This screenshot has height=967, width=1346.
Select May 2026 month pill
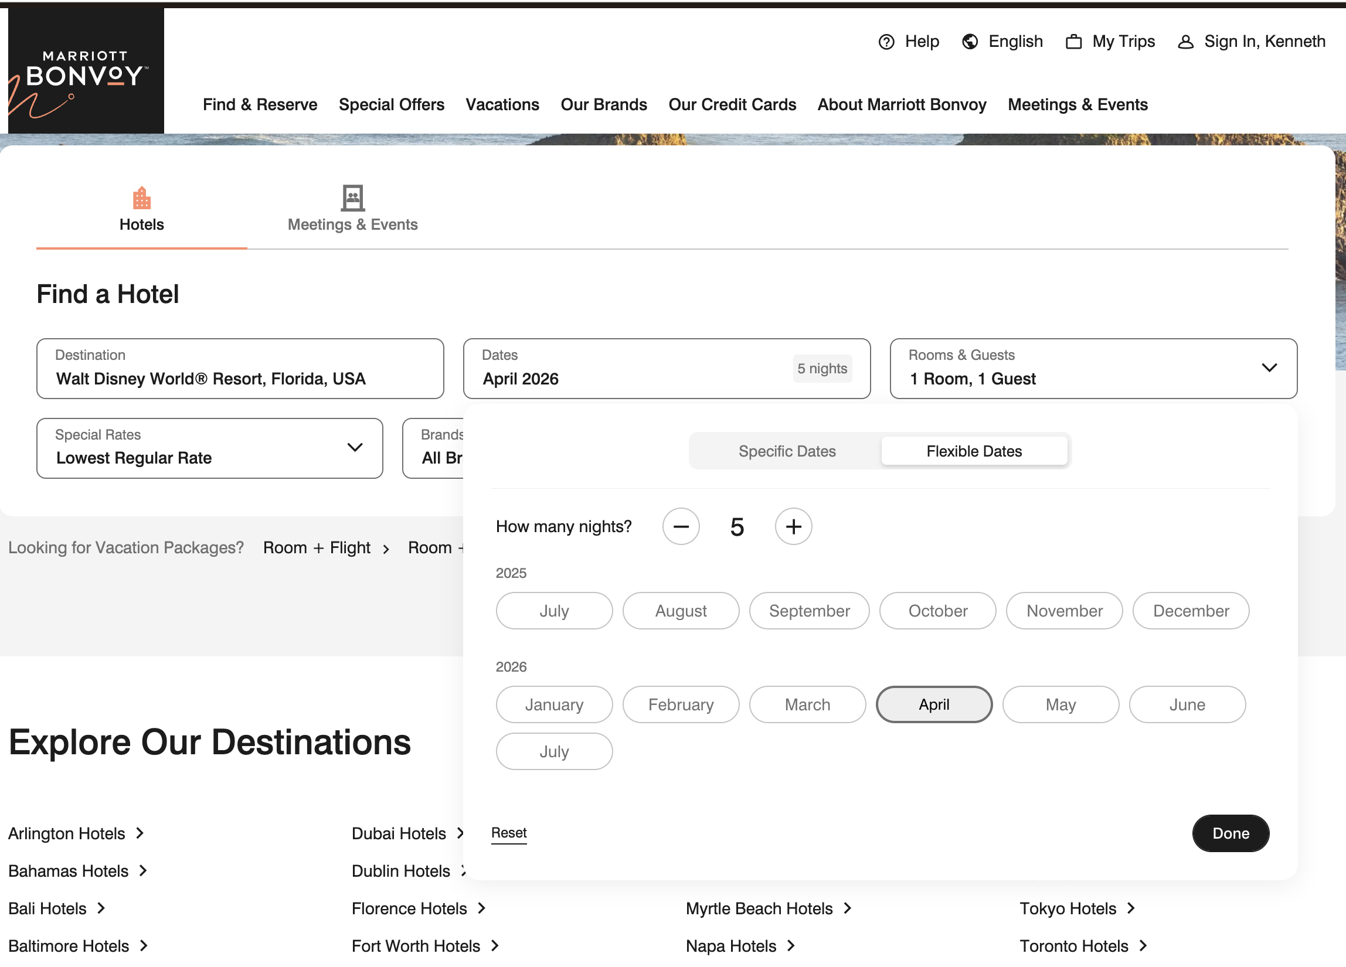[x=1060, y=704]
